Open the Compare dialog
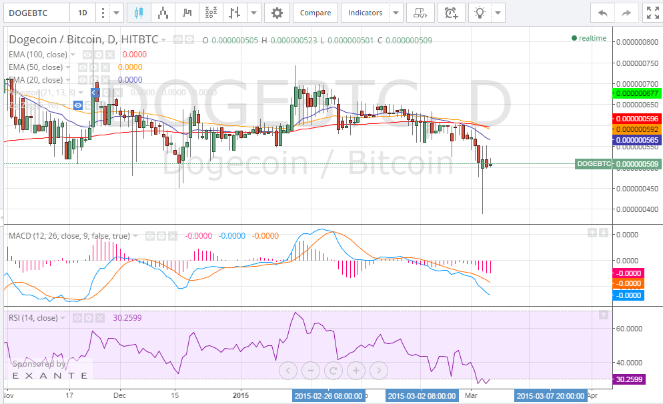Screen dimensions: 663x404 tap(315, 13)
